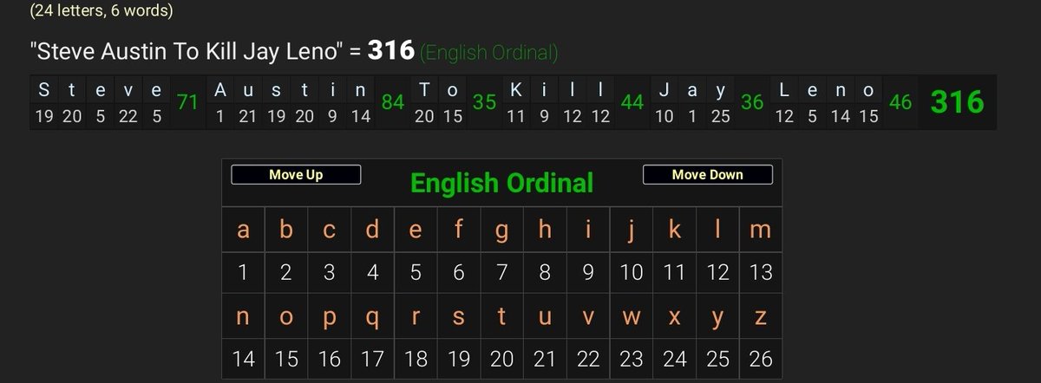Click letter g in the cipher chart

[501, 230]
